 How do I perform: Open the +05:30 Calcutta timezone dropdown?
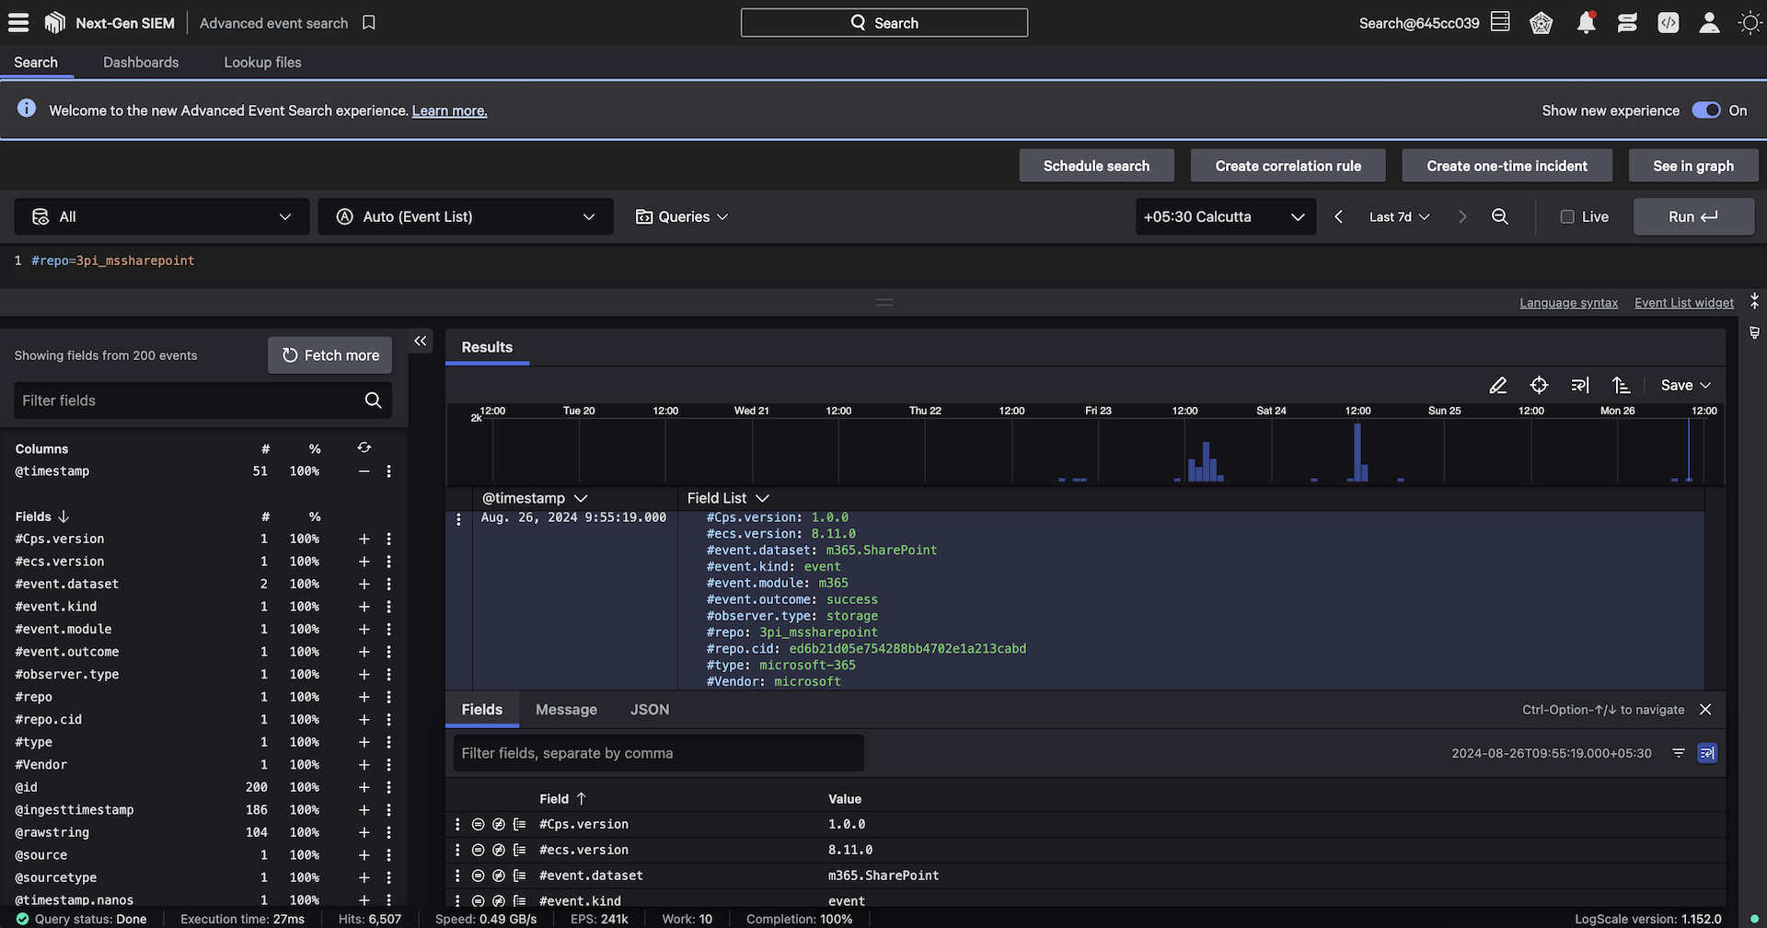pyautogui.click(x=1224, y=217)
